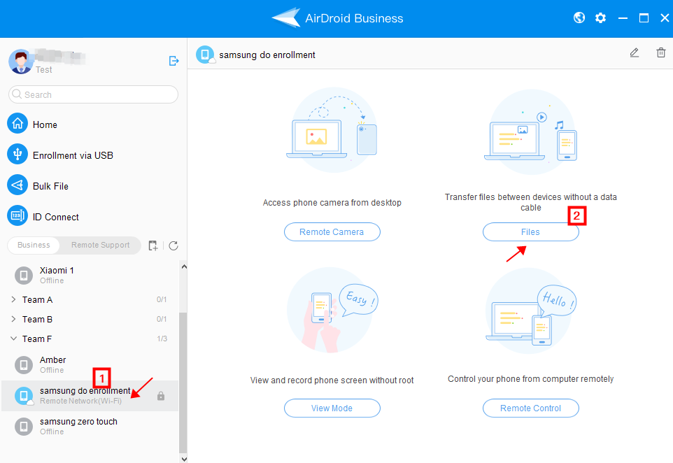Go to Enrollment via USB

click(x=72, y=155)
